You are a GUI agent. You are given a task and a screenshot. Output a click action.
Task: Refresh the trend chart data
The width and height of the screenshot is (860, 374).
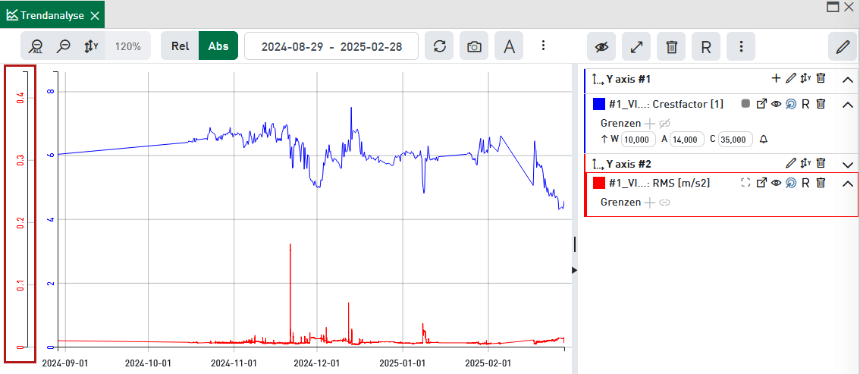pos(439,46)
